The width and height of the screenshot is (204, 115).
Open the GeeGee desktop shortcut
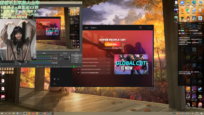(3, 97)
